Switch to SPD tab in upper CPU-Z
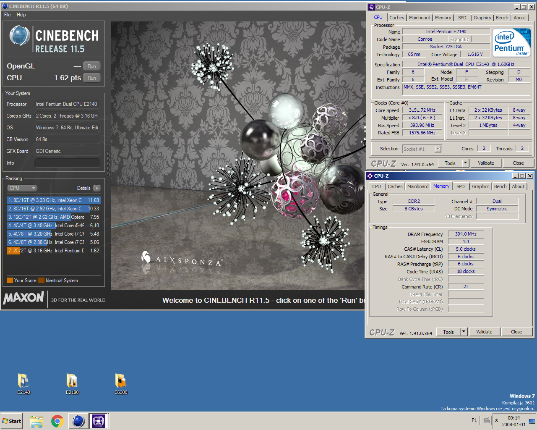The image size is (537, 430). pos(462,18)
